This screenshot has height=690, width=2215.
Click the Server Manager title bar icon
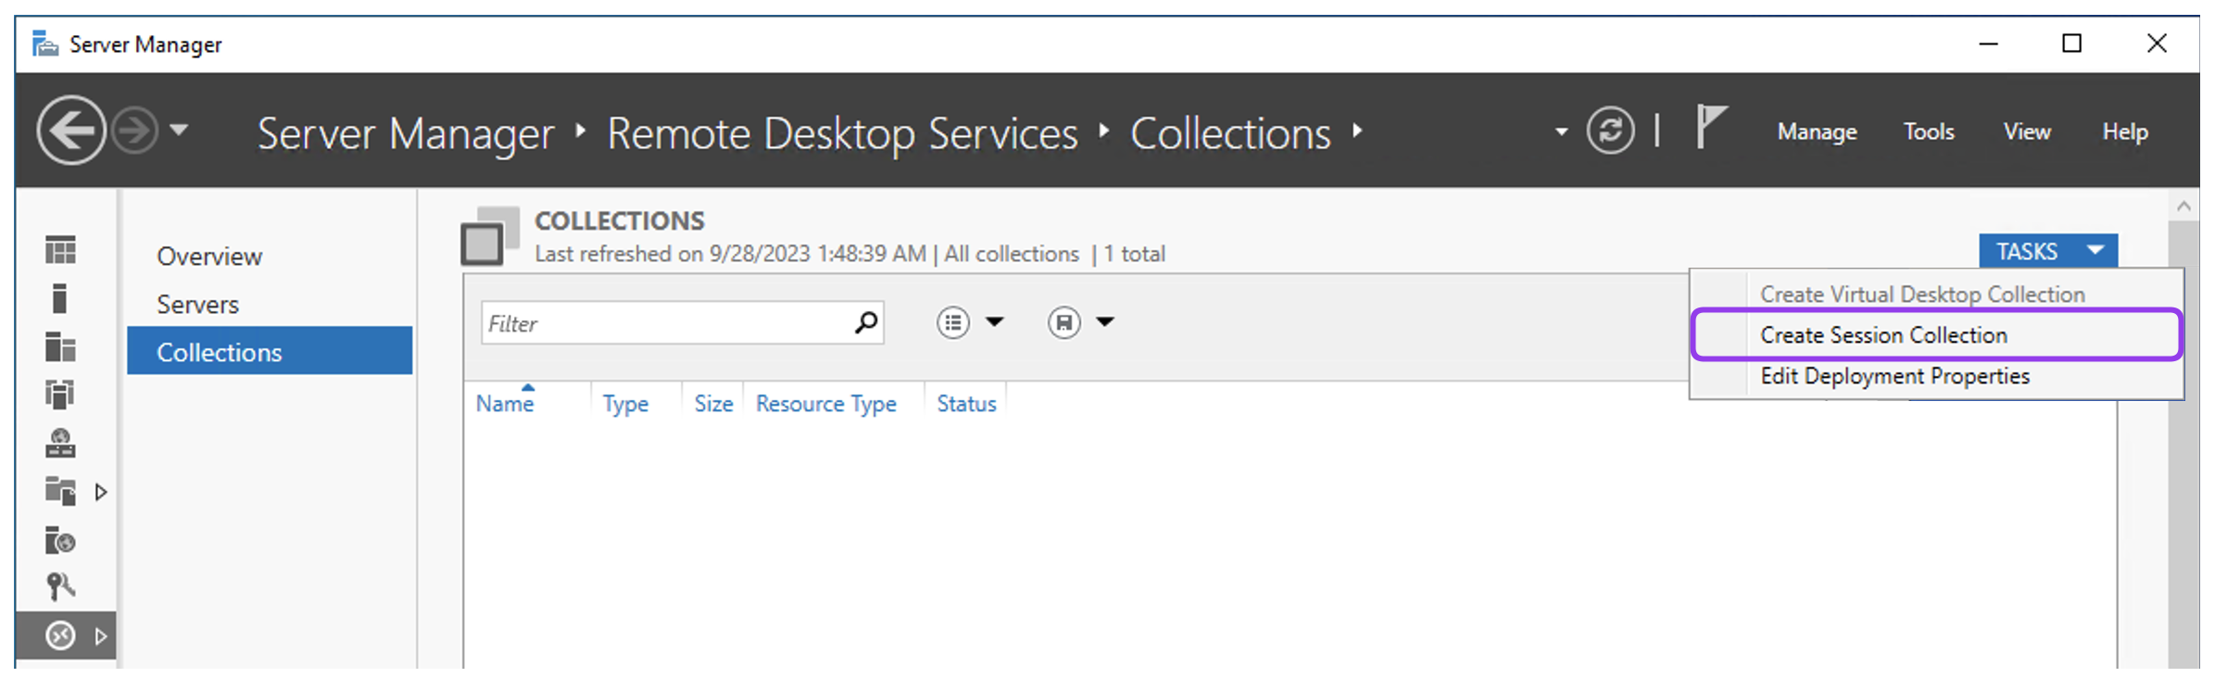pos(44,44)
